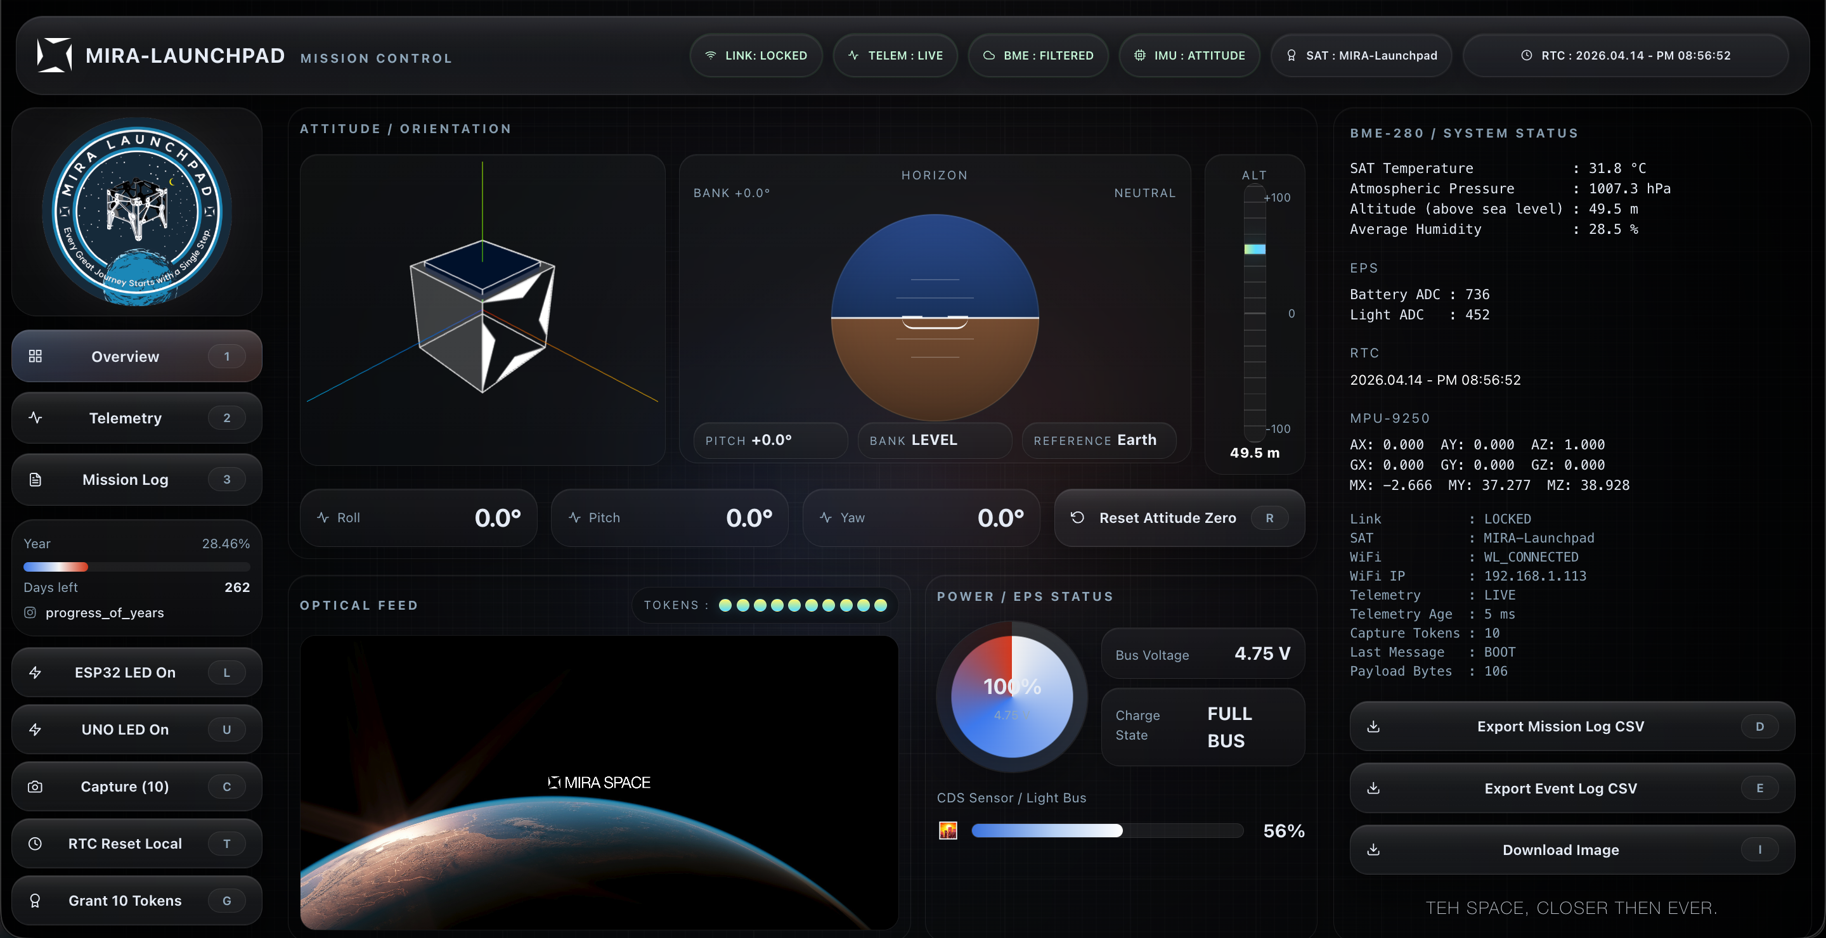Screen dimensions: 1826x938
Task: Click the SAT Temperature 31.8 °C row
Action: (x=1498, y=169)
